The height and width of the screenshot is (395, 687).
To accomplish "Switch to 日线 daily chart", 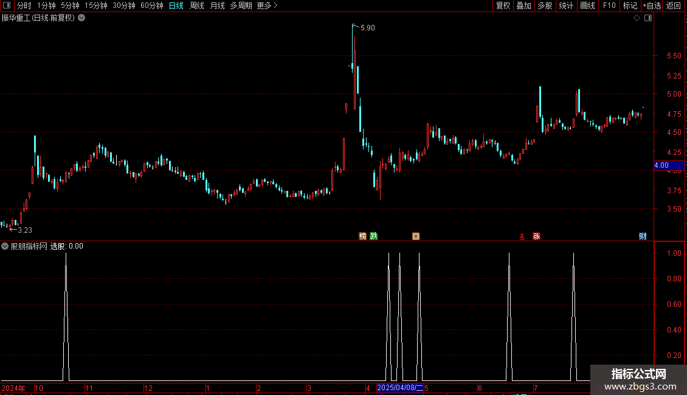I will coord(176,5).
